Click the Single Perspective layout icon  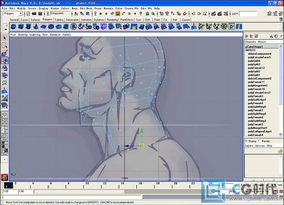click(5, 114)
